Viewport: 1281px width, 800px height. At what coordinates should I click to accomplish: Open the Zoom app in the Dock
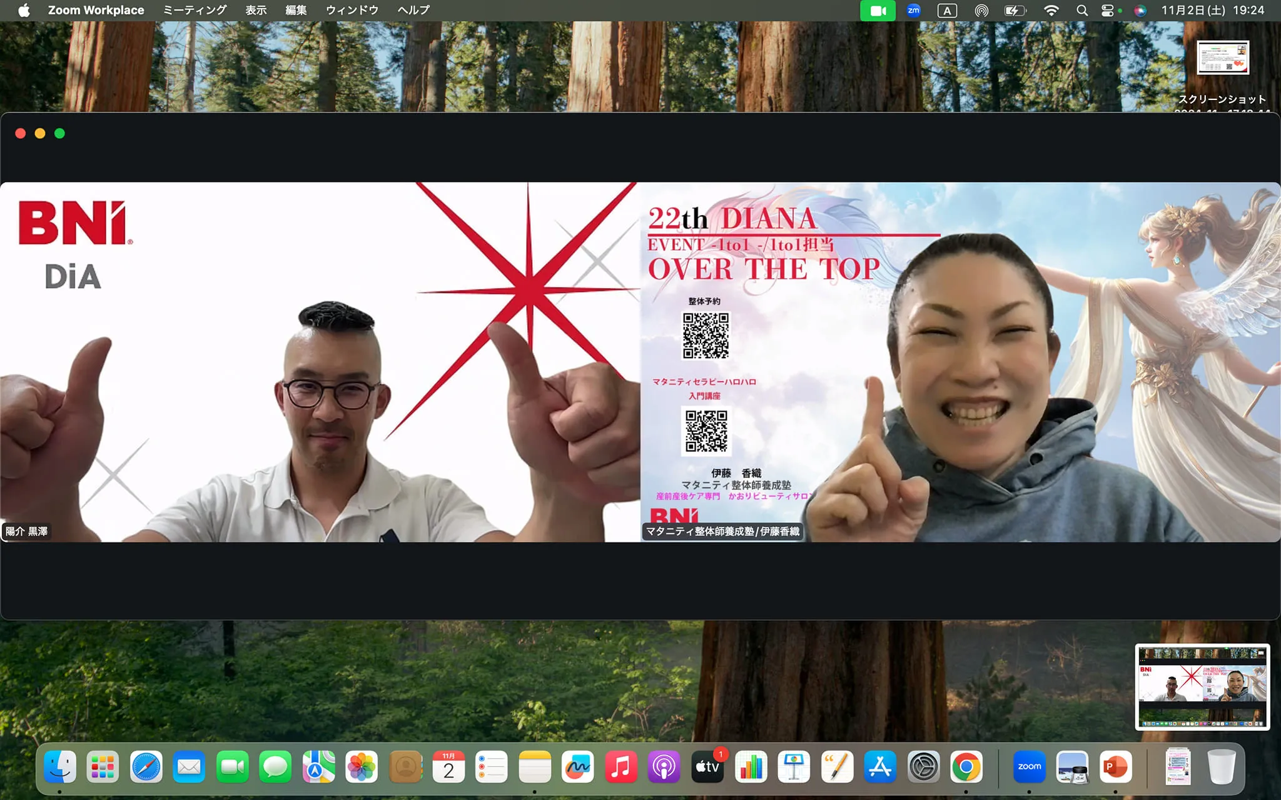[1029, 767]
